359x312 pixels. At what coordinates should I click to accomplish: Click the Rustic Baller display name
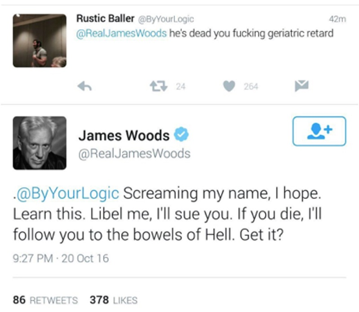point(105,18)
